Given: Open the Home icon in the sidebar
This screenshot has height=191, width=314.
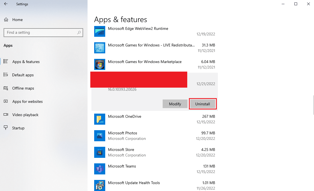Looking at the screenshot, I should [x=6, y=20].
